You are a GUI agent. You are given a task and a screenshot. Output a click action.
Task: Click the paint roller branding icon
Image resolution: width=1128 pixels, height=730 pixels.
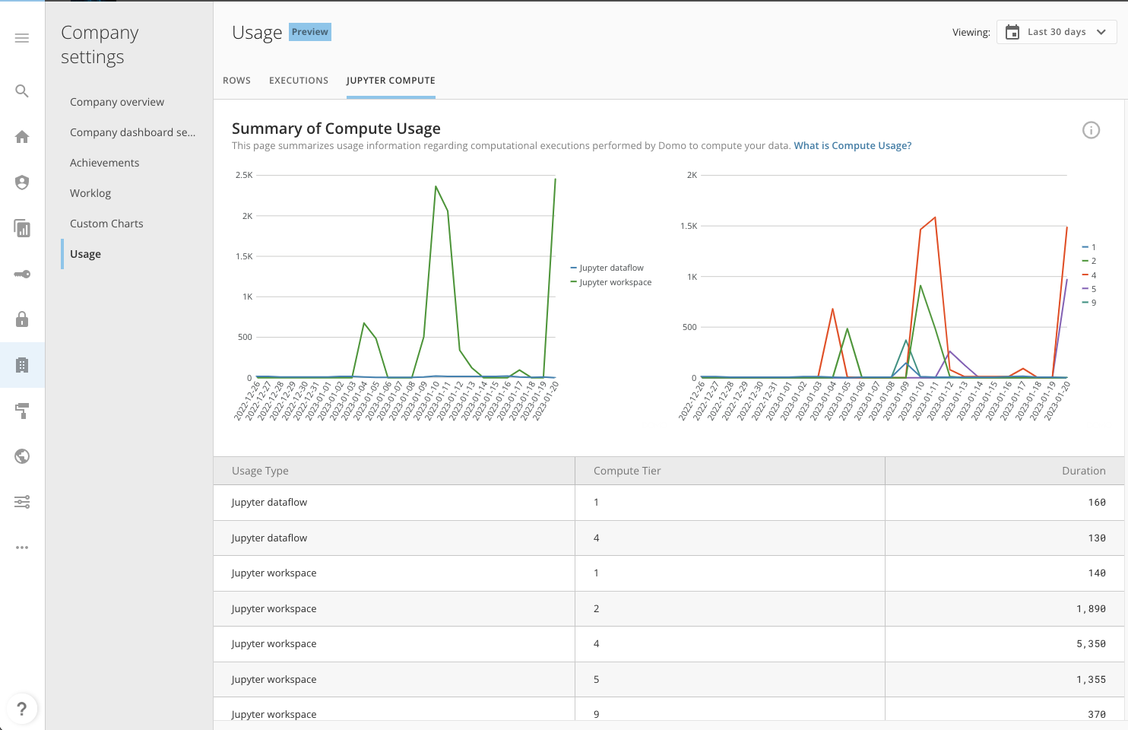coord(21,411)
